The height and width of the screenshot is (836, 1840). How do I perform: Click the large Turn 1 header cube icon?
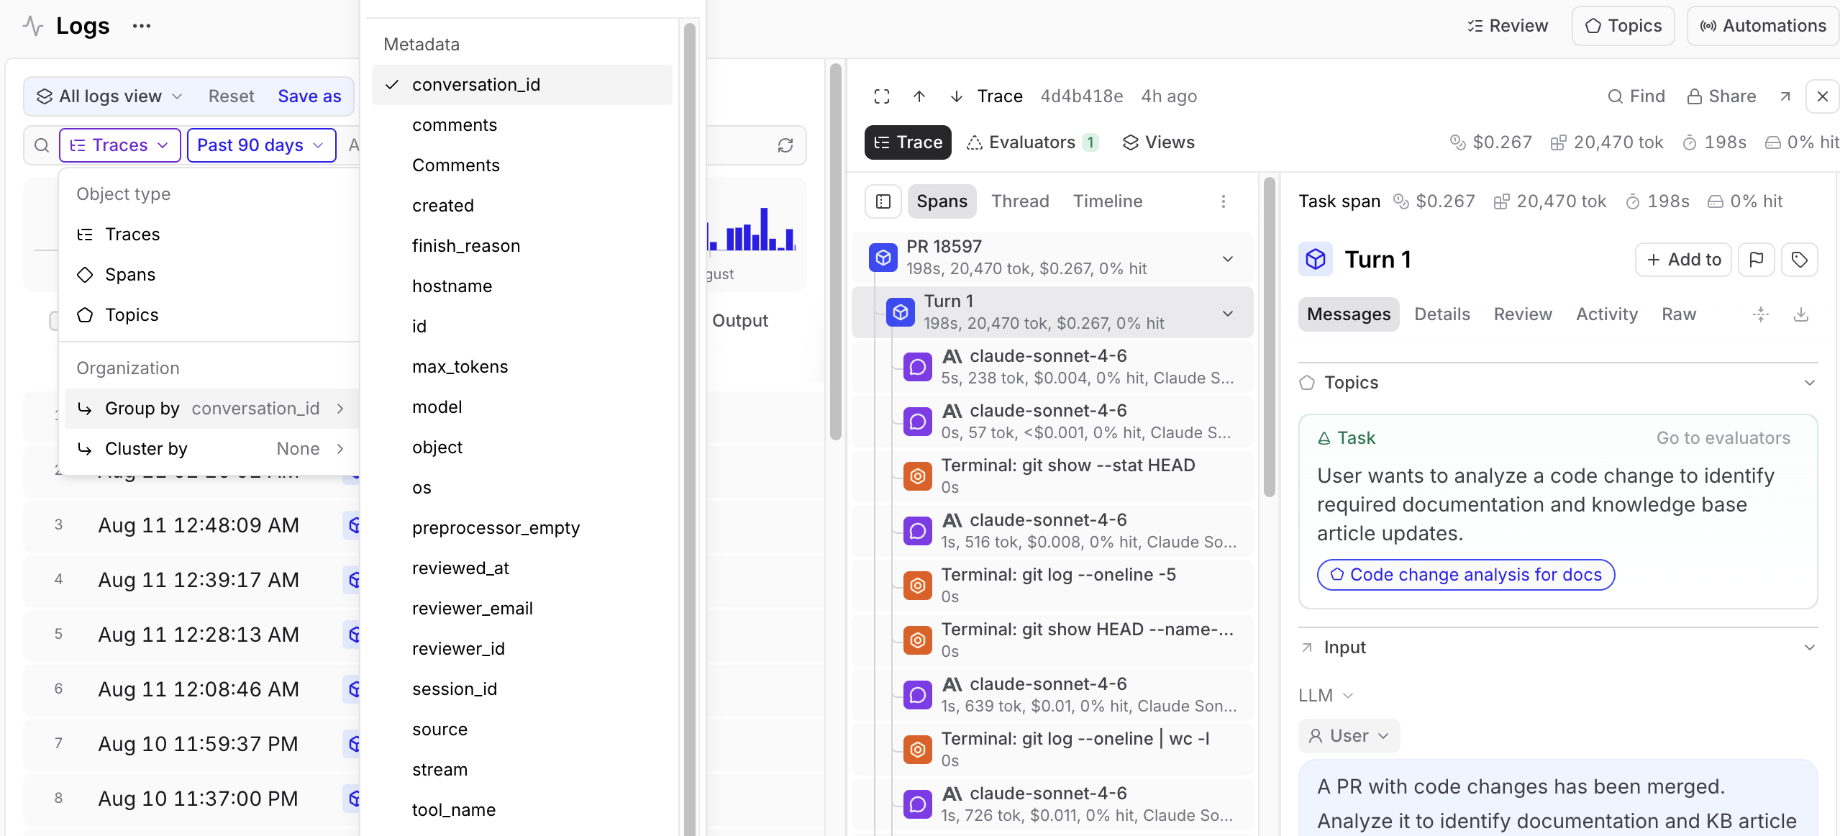[1315, 259]
